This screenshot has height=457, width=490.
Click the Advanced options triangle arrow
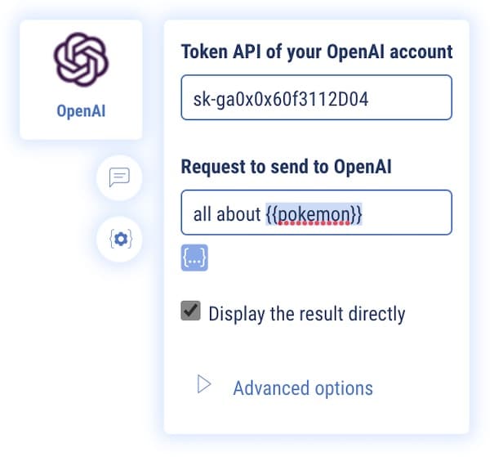pyautogui.click(x=204, y=384)
